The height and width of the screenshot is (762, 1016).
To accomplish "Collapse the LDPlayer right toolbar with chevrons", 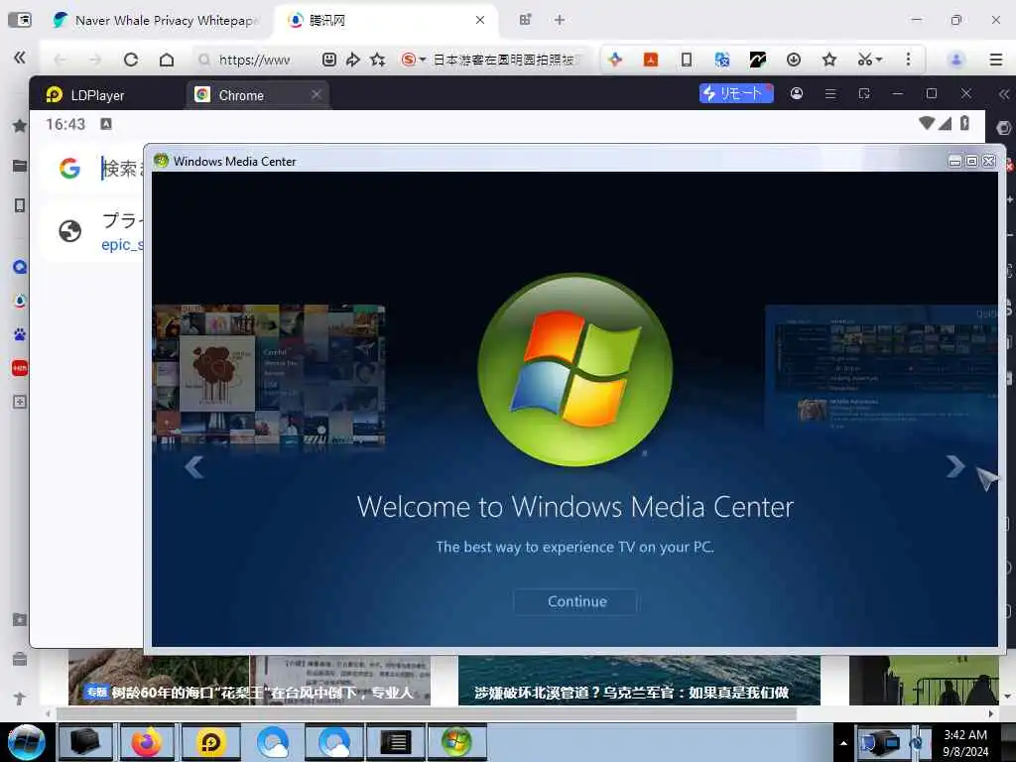I will [x=1004, y=94].
